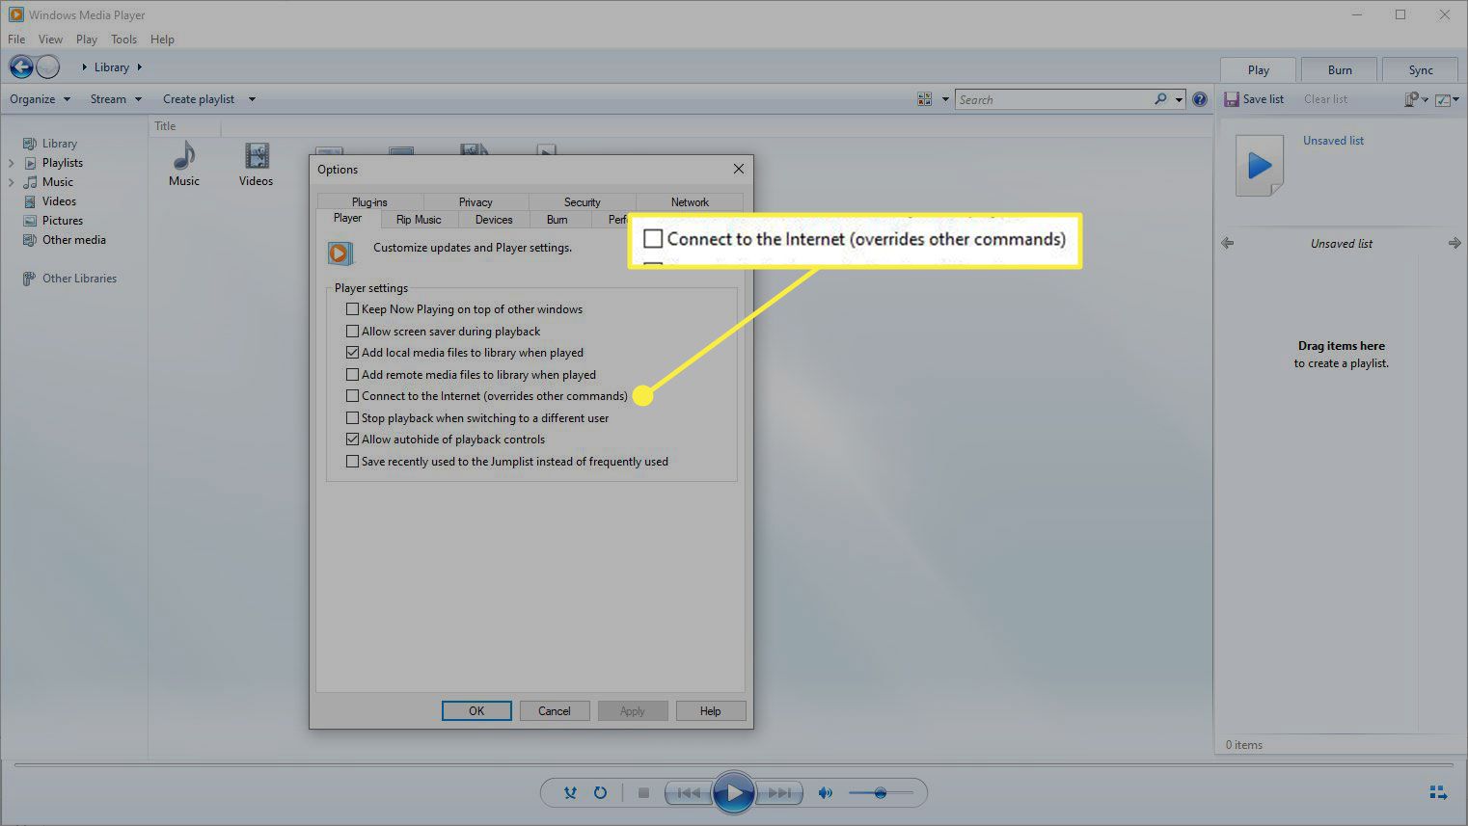The image size is (1468, 826).
Task: Click the view options icon
Action: (x=925, y=99)
